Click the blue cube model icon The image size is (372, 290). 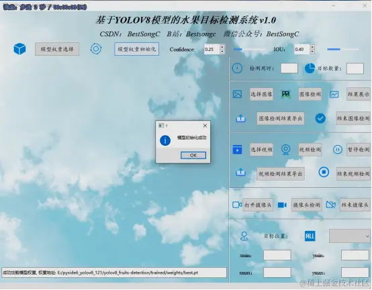19,49
